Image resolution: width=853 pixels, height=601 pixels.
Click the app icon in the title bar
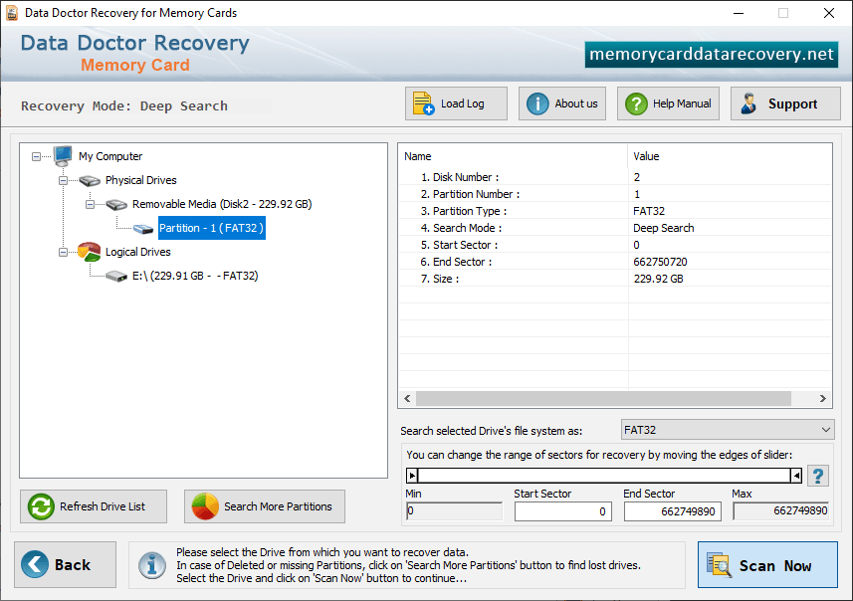point(12,13)
